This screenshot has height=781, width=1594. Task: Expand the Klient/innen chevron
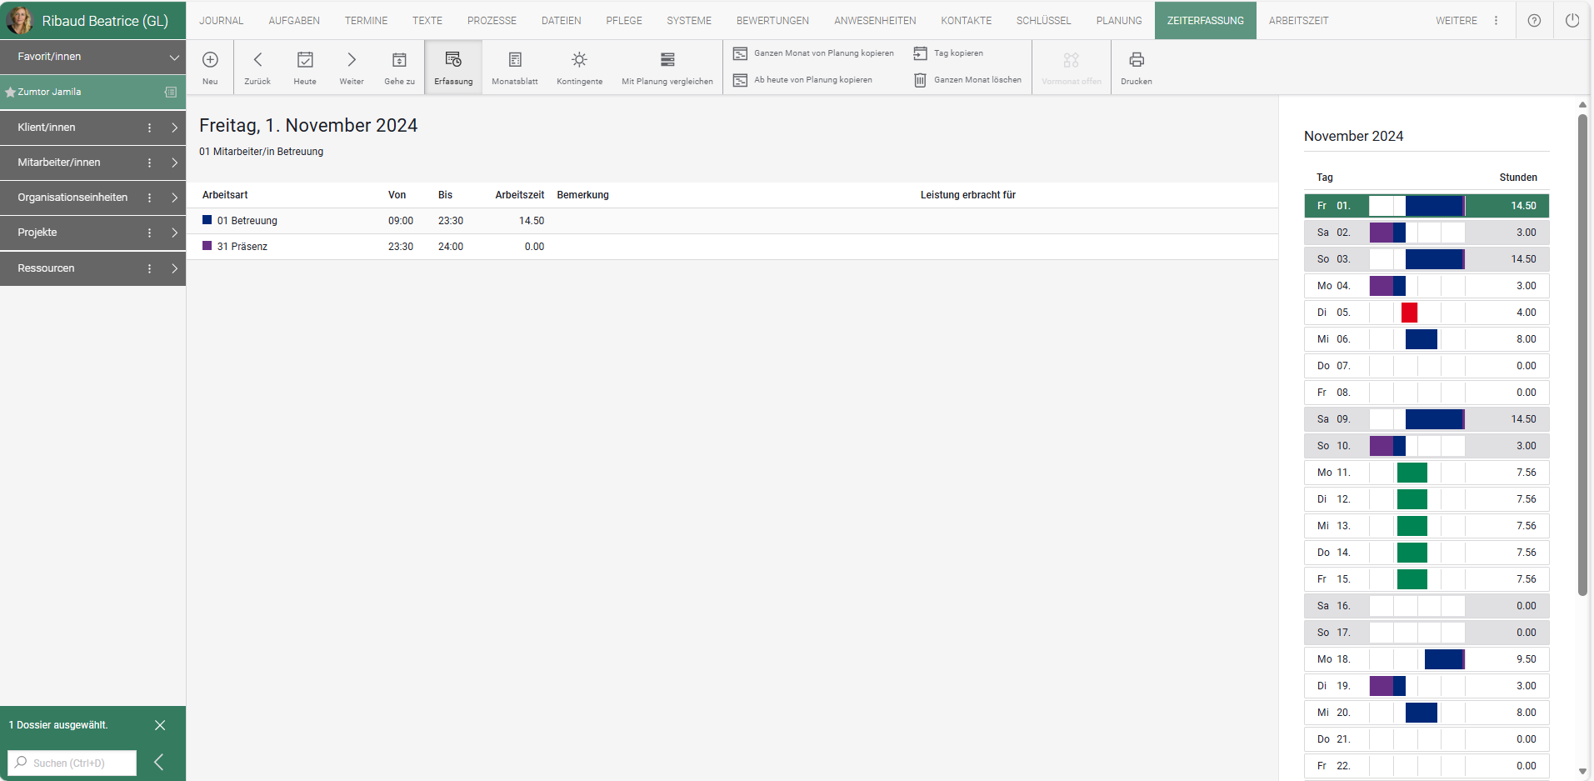pos(174,128)
